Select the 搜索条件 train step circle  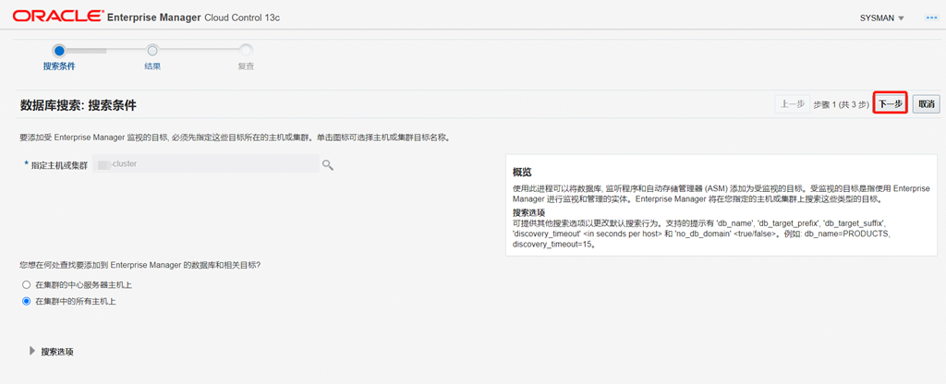59,51
